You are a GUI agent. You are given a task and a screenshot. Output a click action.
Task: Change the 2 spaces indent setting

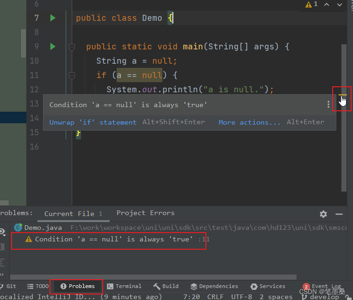(276, 297)
